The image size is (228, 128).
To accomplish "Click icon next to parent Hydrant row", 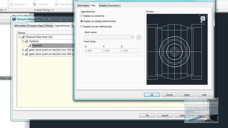I will tap(26, 41).
